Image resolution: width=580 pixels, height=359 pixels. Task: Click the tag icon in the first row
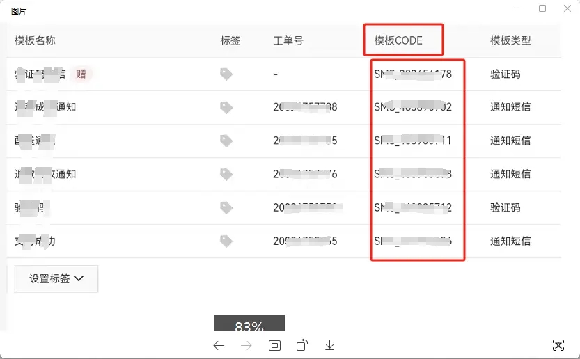pos(226,74)
